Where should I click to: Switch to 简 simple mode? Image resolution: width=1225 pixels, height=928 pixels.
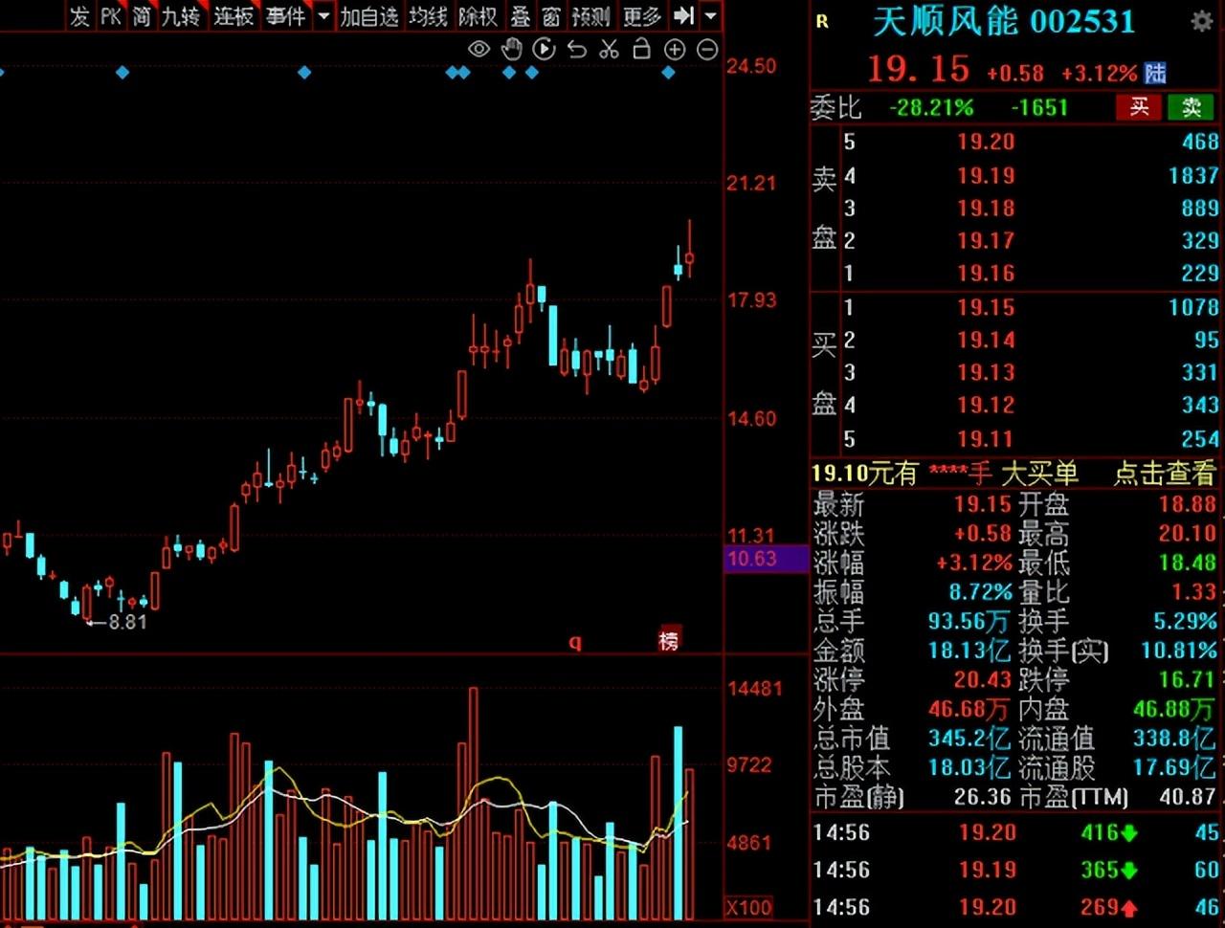point(142,16)
